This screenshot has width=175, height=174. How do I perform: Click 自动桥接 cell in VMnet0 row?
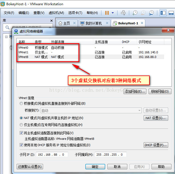[x=58, y=48]
